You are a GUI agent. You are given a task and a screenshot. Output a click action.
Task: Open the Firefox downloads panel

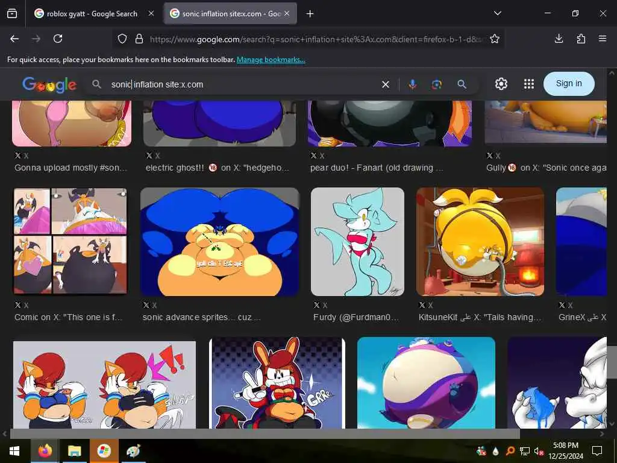[559, 39]
